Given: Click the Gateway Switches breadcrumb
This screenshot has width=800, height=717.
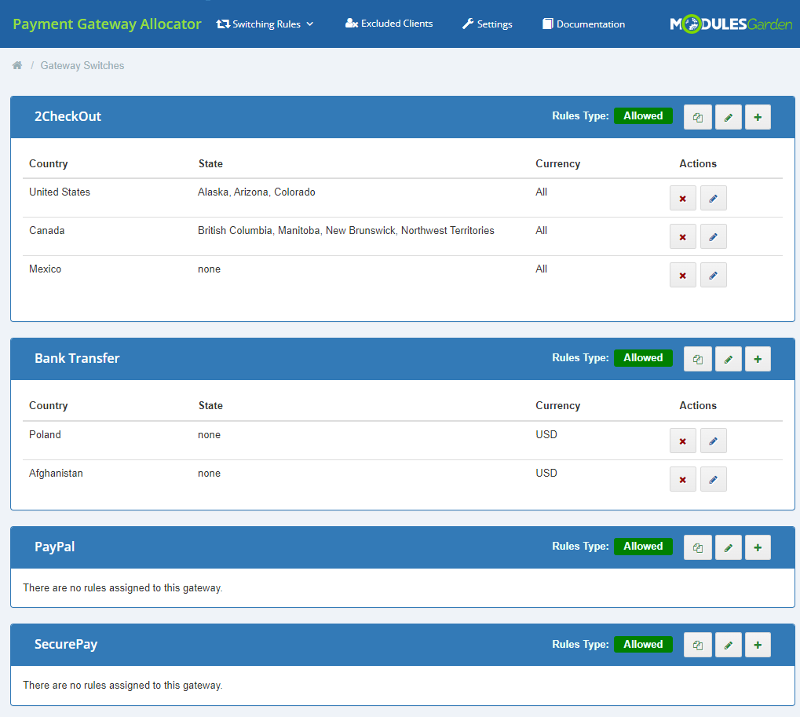Looking at the screenshot, I should tap(82, 65).
